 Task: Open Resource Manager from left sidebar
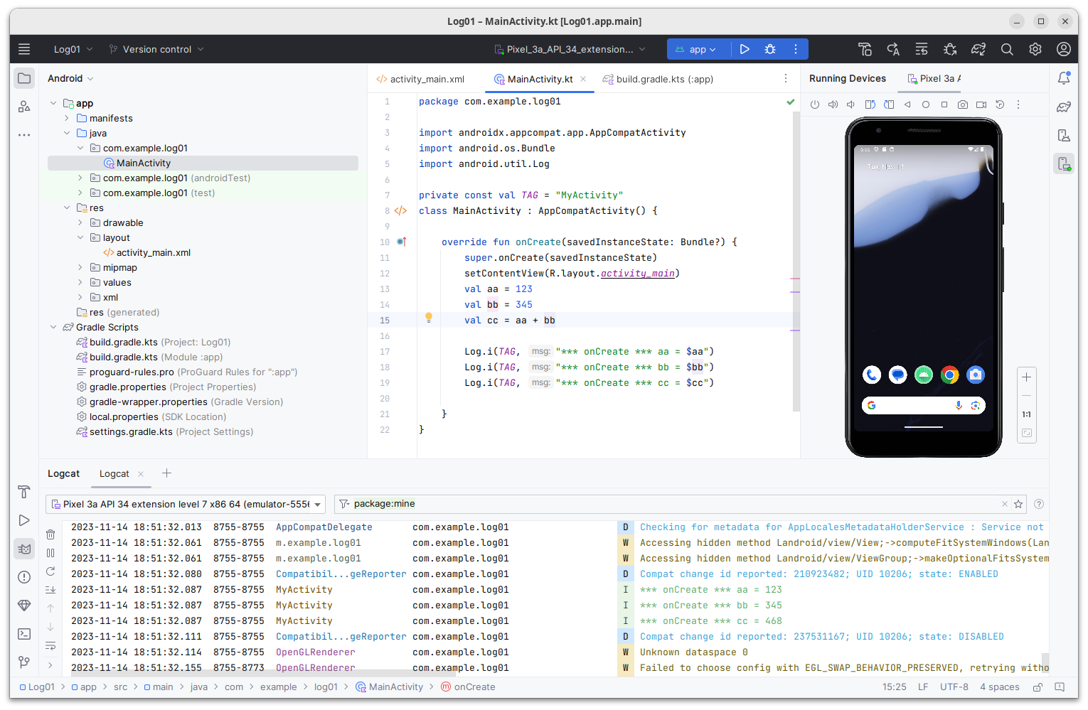click(x=24, y=107)
